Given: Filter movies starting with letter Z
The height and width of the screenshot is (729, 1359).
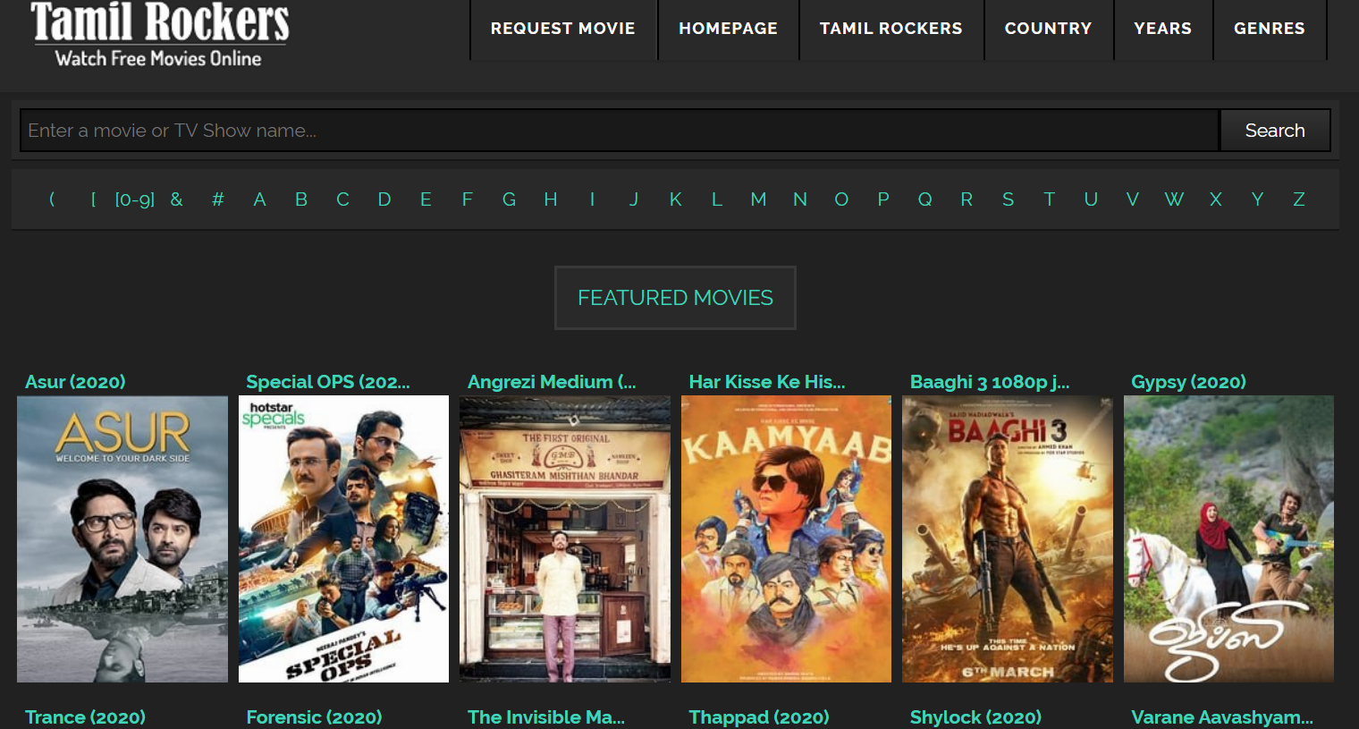Looking at the screenshot, I should coord(1298,199).
